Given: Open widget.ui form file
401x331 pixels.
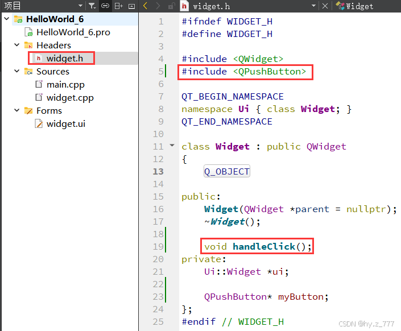Looking at the screenshot, I should click(x=66, y=124).
